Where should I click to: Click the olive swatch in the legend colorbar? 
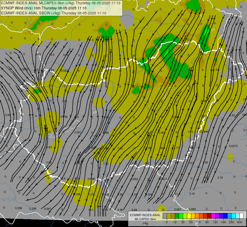point(169,216)
